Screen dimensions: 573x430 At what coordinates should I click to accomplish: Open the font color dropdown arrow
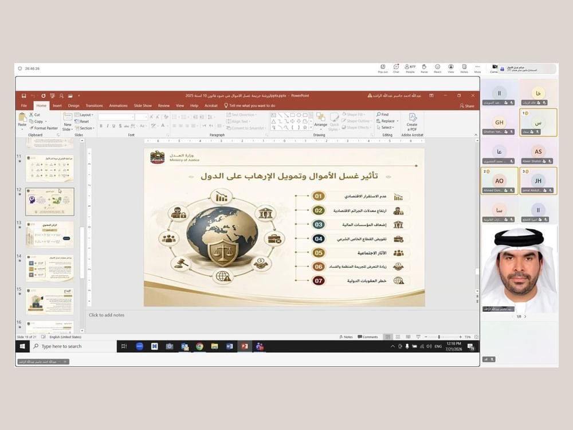pyautogui.click(x=167, y=126)
